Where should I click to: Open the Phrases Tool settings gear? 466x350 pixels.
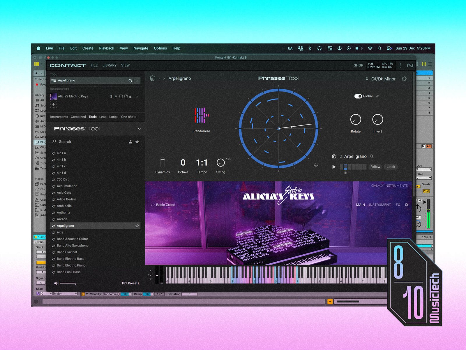coord(404,79)
